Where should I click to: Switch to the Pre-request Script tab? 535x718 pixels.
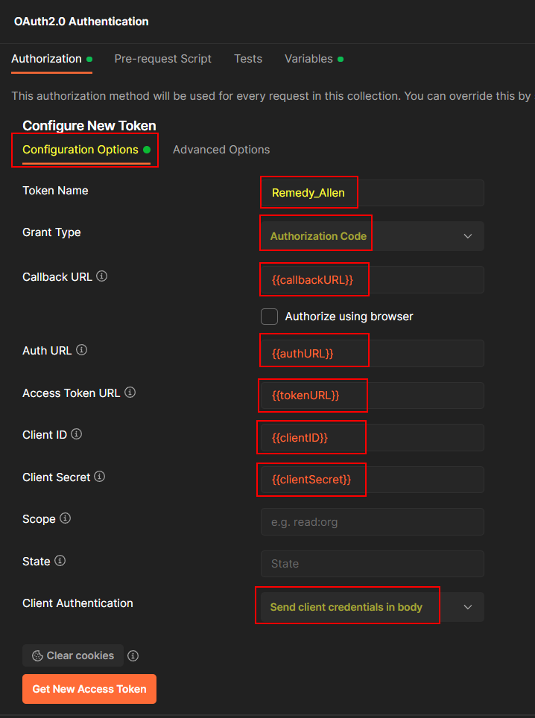point(162,58)
